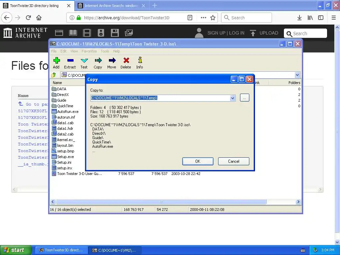Open the Texts book icon in Archive header

click(73, 33)
